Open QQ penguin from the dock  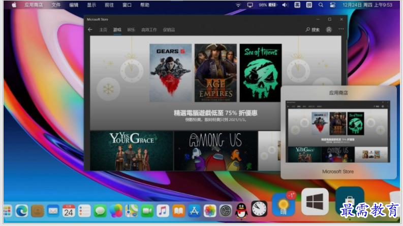[x=241, y=210]
